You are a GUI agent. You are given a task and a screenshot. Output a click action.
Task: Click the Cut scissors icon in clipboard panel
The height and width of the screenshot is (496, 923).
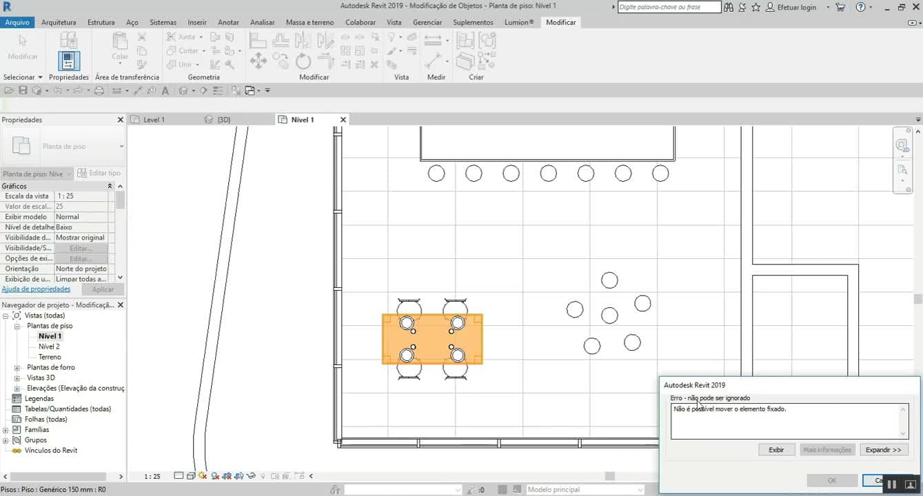point(141,37)
